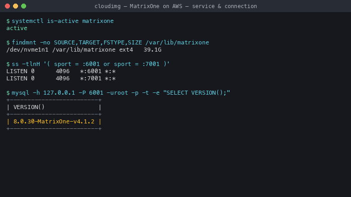This screenshot has height=197, width=351.
Task: Click the '127.0.0.1' host address
Action: click(59, 92)
